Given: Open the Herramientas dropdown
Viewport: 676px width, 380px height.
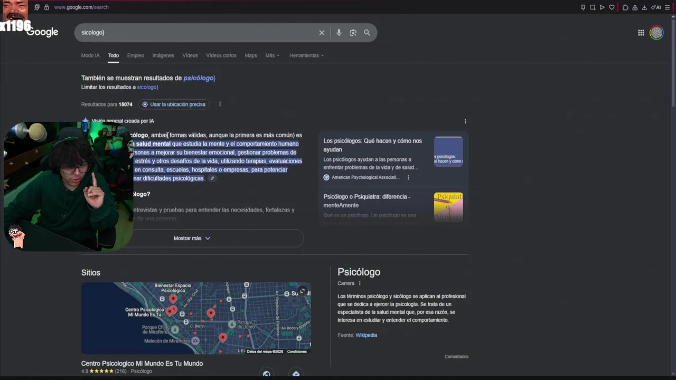Looking at the screenshot, I should (306, 55).
